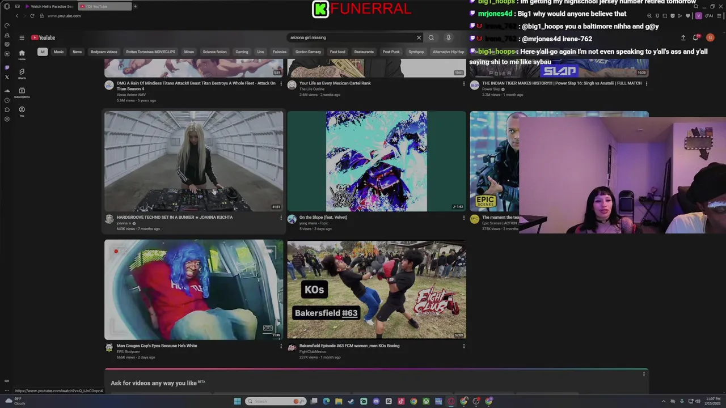Select the All filter chip
This screenshot has height=408, width=726.
(42, 52)
